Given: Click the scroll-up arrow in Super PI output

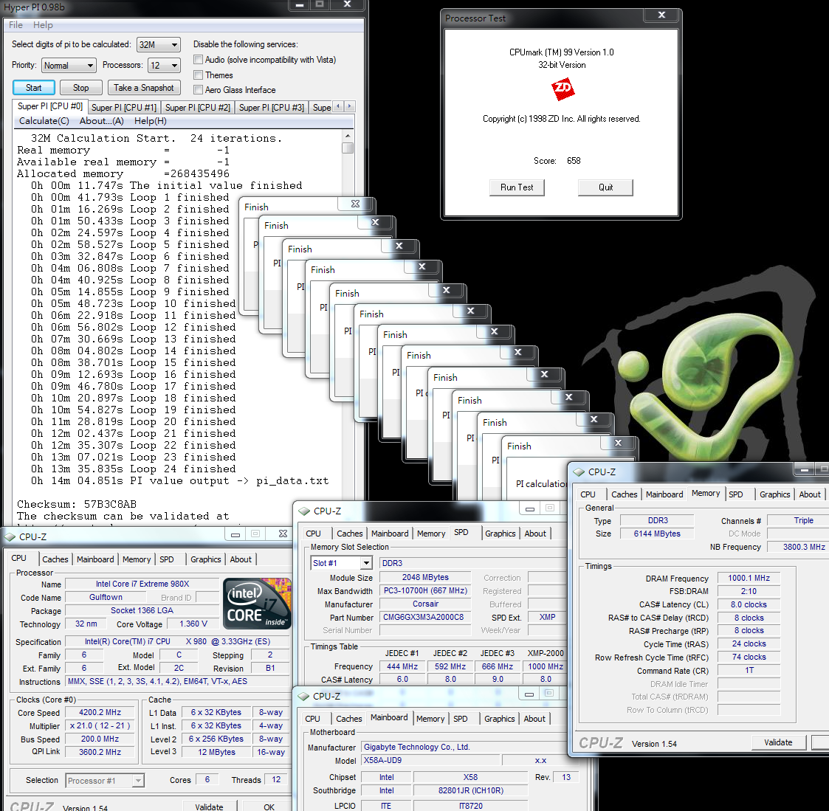Looking at the screenshot, I should 348,137.
